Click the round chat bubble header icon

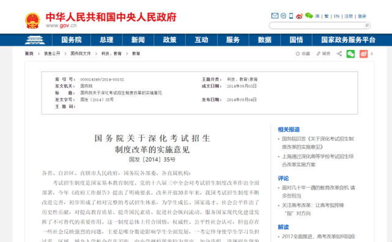pyautogui.click(x=283, y=16)
